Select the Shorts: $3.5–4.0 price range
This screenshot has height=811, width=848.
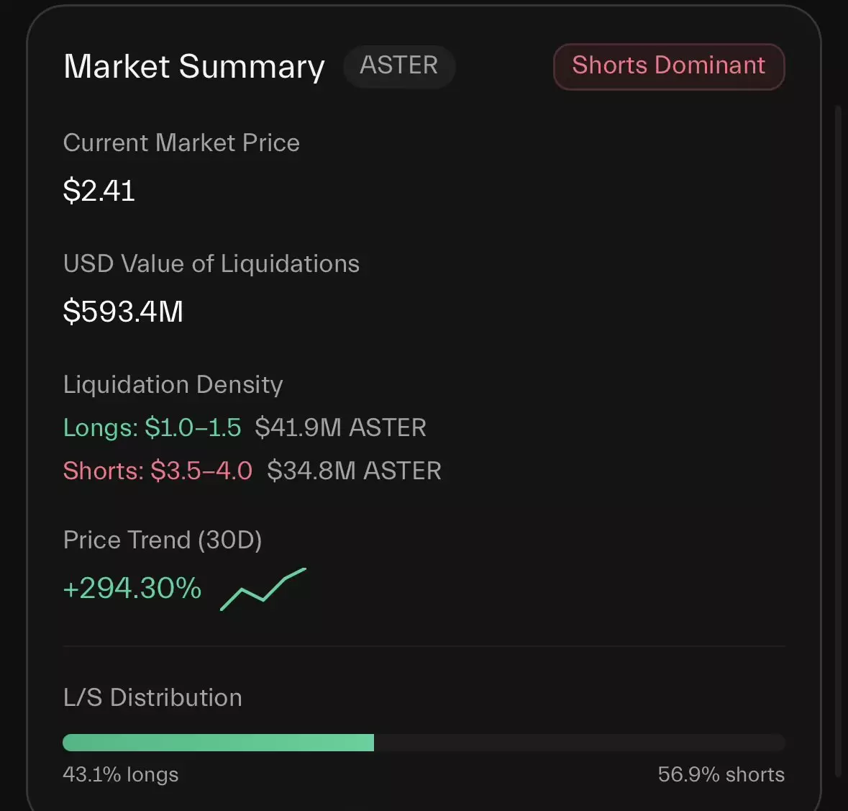[x=158, y=471]
